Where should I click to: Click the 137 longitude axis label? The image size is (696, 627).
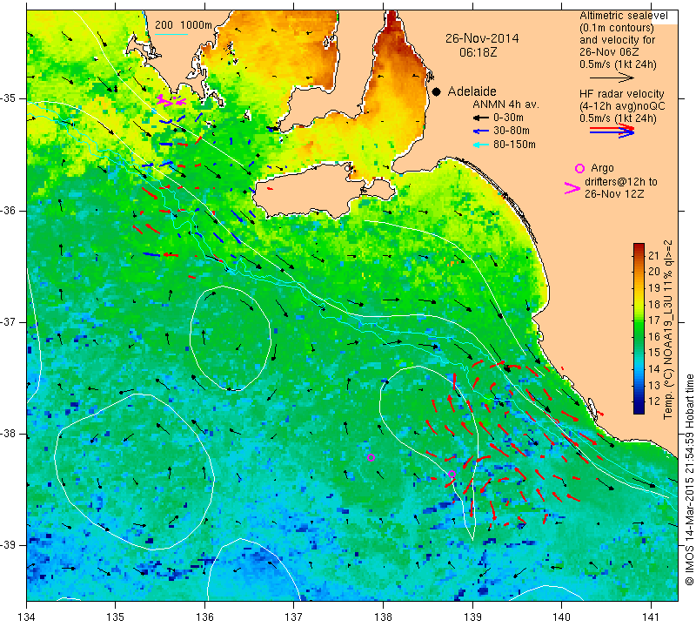294,617
